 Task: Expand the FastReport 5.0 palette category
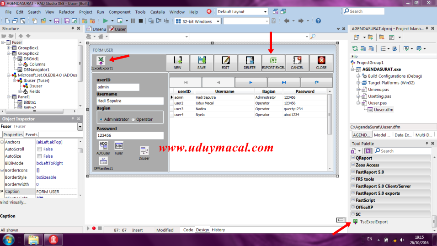(353, 172)
